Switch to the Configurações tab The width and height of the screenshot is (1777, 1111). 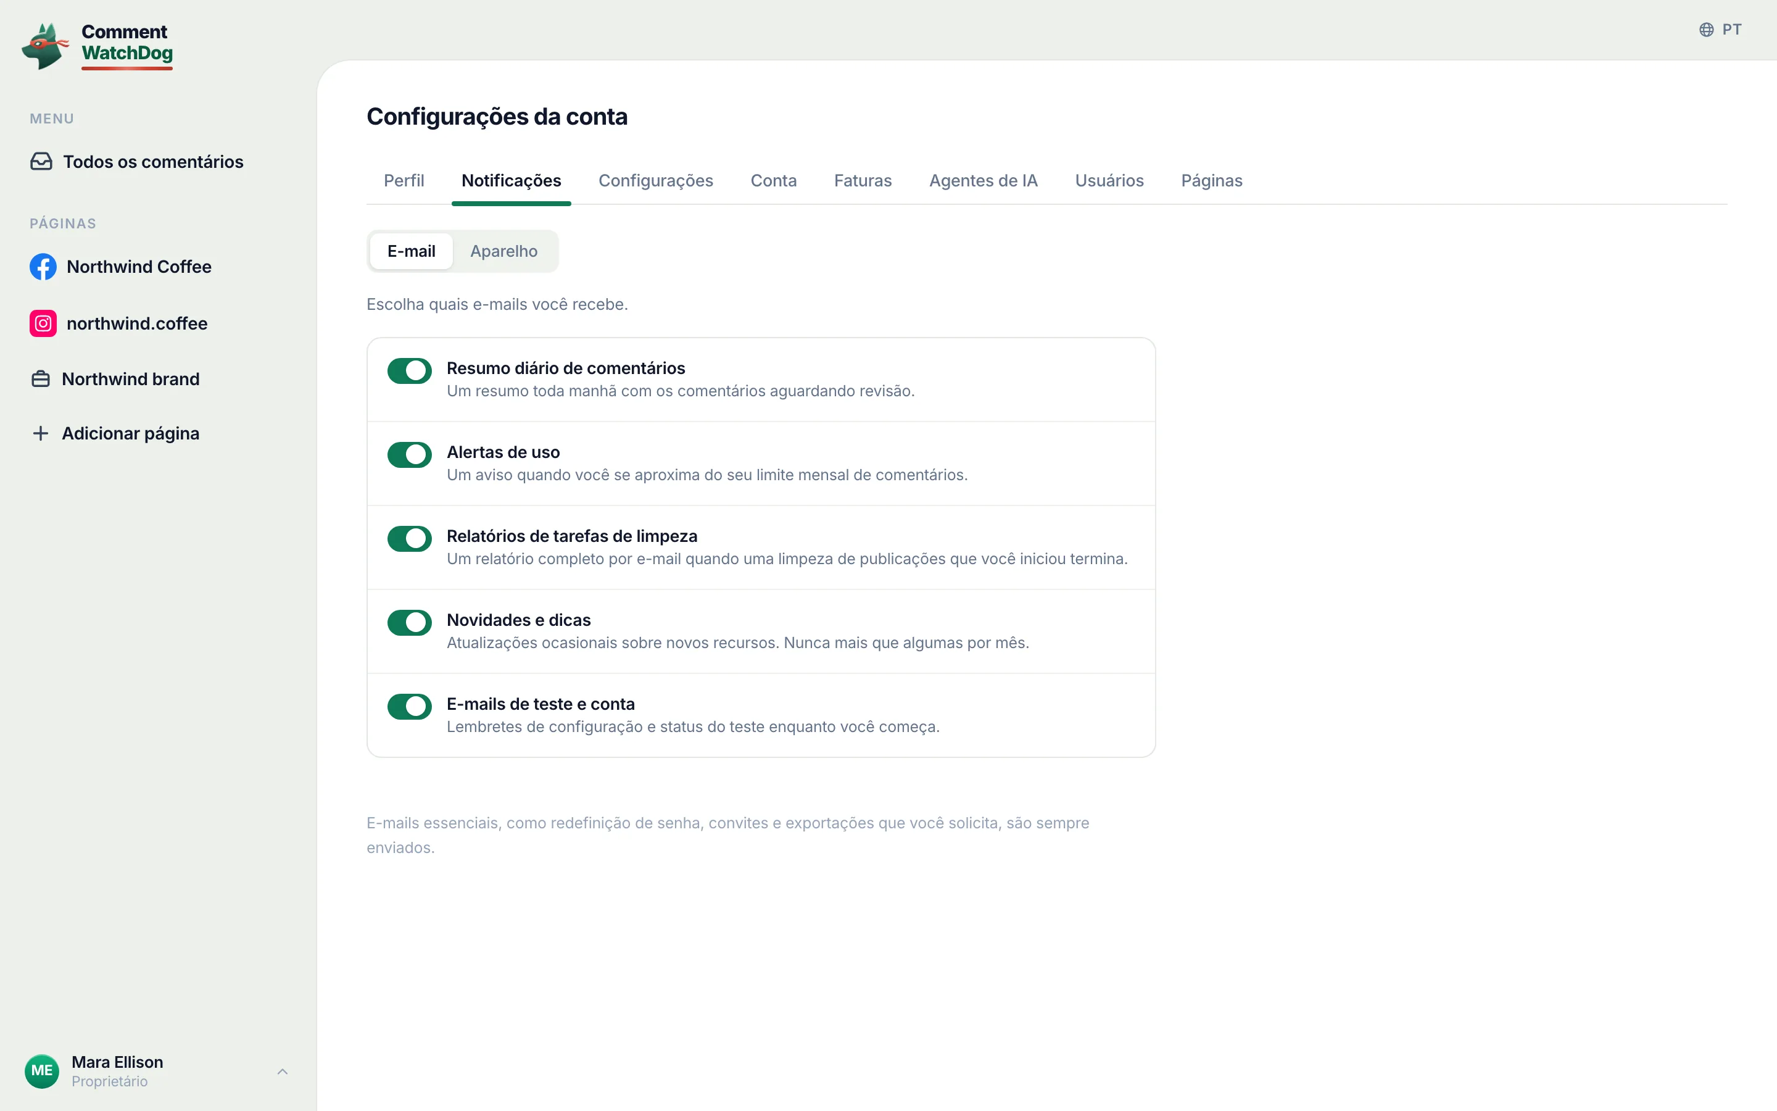tap(656, 181)
